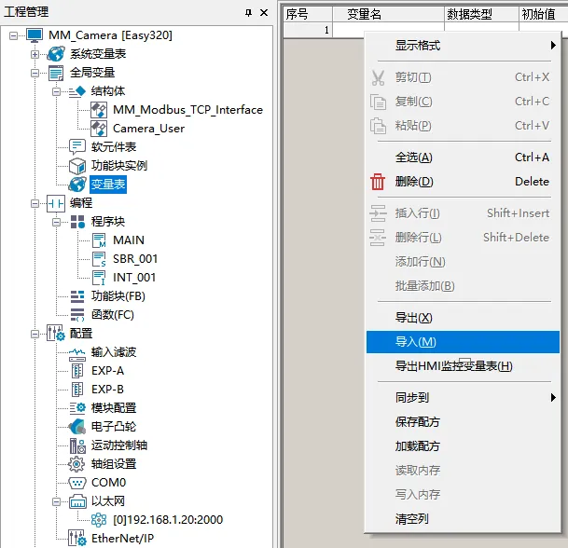Click the 功能块(FB) icon

[77, 296]
